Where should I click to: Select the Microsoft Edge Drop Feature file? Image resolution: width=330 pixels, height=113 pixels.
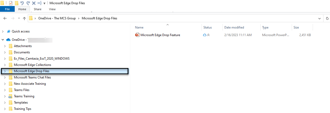(160, 35)
